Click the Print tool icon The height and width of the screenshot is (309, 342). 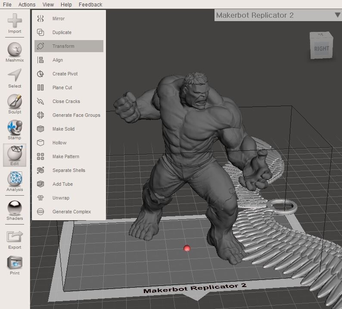15,262
